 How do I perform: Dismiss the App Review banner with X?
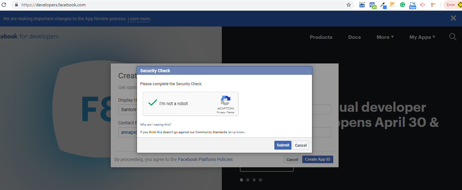click(x=453, y=18)
